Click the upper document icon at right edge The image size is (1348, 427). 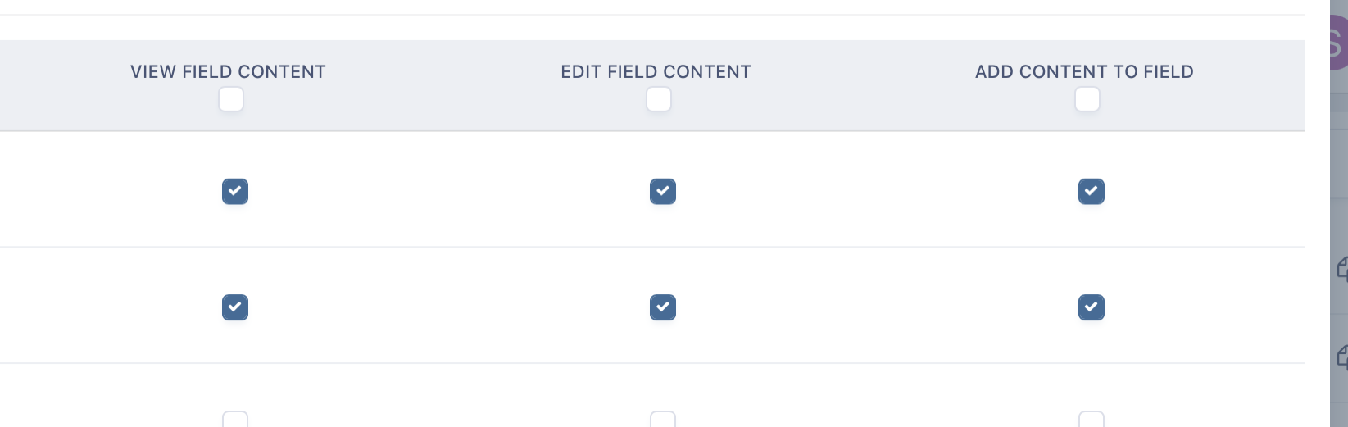point(1342,268)
